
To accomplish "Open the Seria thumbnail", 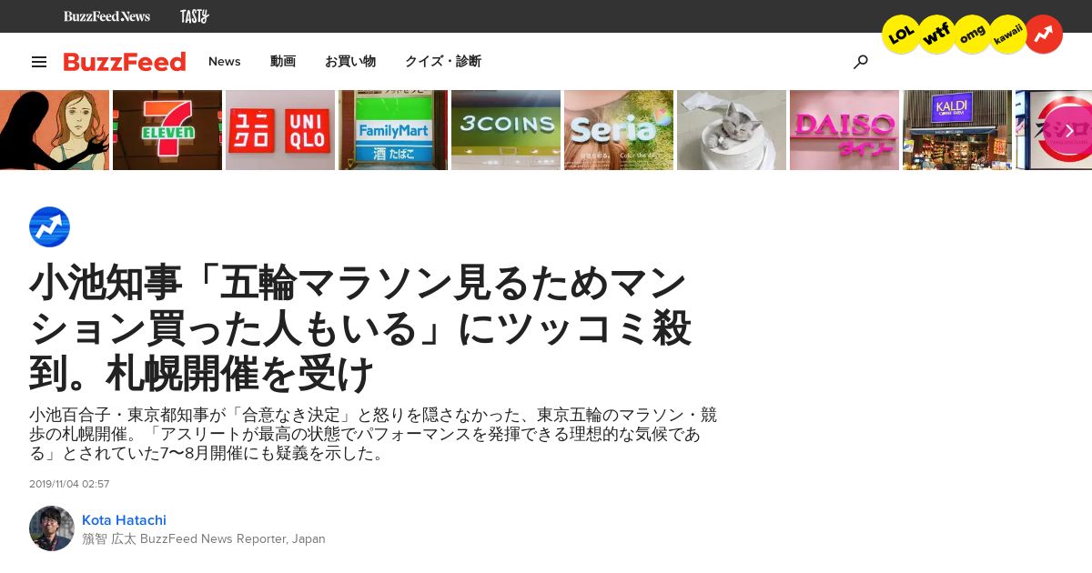I will [x=619, y=130].
